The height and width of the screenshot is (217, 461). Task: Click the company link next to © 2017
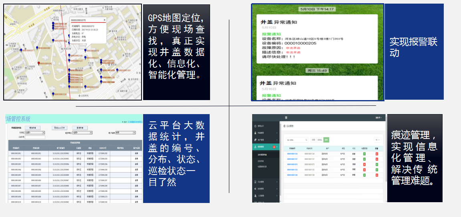click(x=135, y=122)
